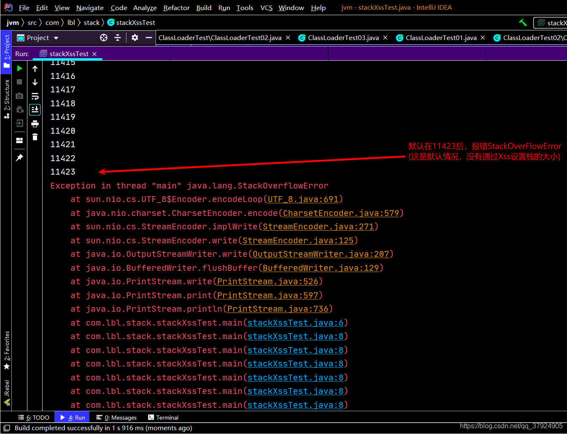Open the Messages tool window
Screen dimensions: 567x434
[x=116, y=418]
